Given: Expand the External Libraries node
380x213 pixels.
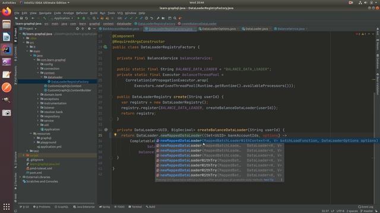Looking at the screenshot, I should (x=20, y=177).
